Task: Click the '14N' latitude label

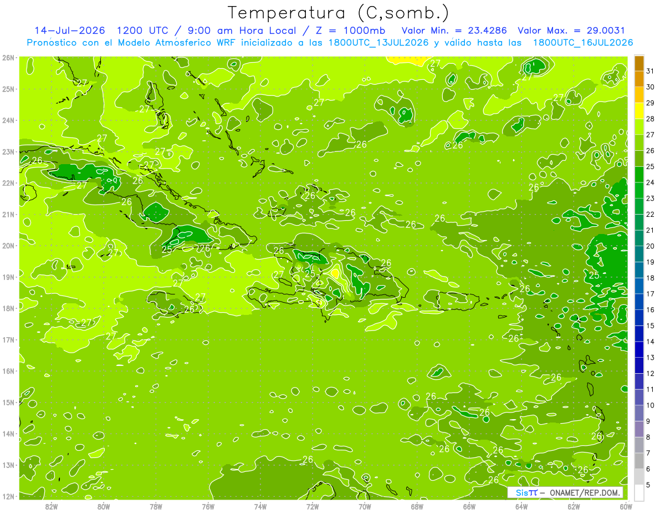Action: point(8,434)
